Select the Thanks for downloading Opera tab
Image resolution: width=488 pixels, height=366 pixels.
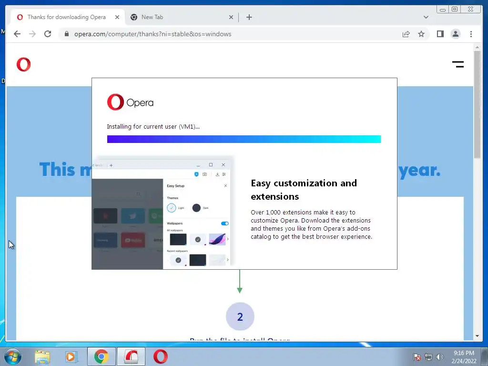68,17
